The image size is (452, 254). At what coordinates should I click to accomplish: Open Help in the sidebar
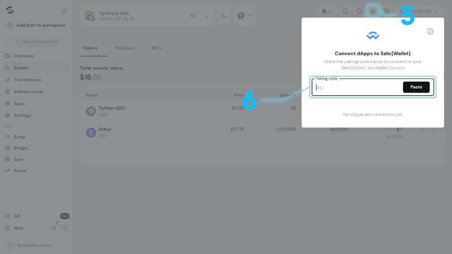pyautogui.click(x=19, y=228)
